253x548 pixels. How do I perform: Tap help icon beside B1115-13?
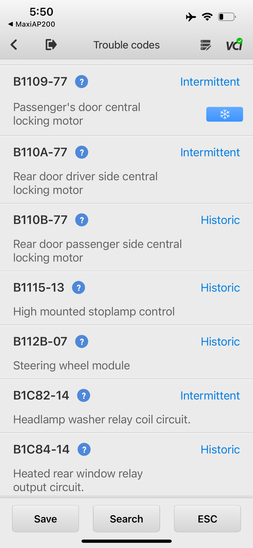click(79, 288)
